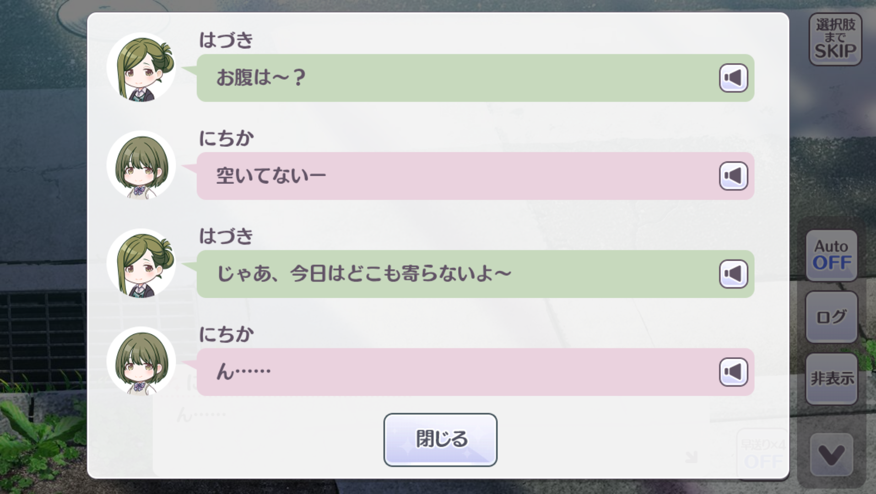
Task: Open the ログ button
Action: click(832, 317)
